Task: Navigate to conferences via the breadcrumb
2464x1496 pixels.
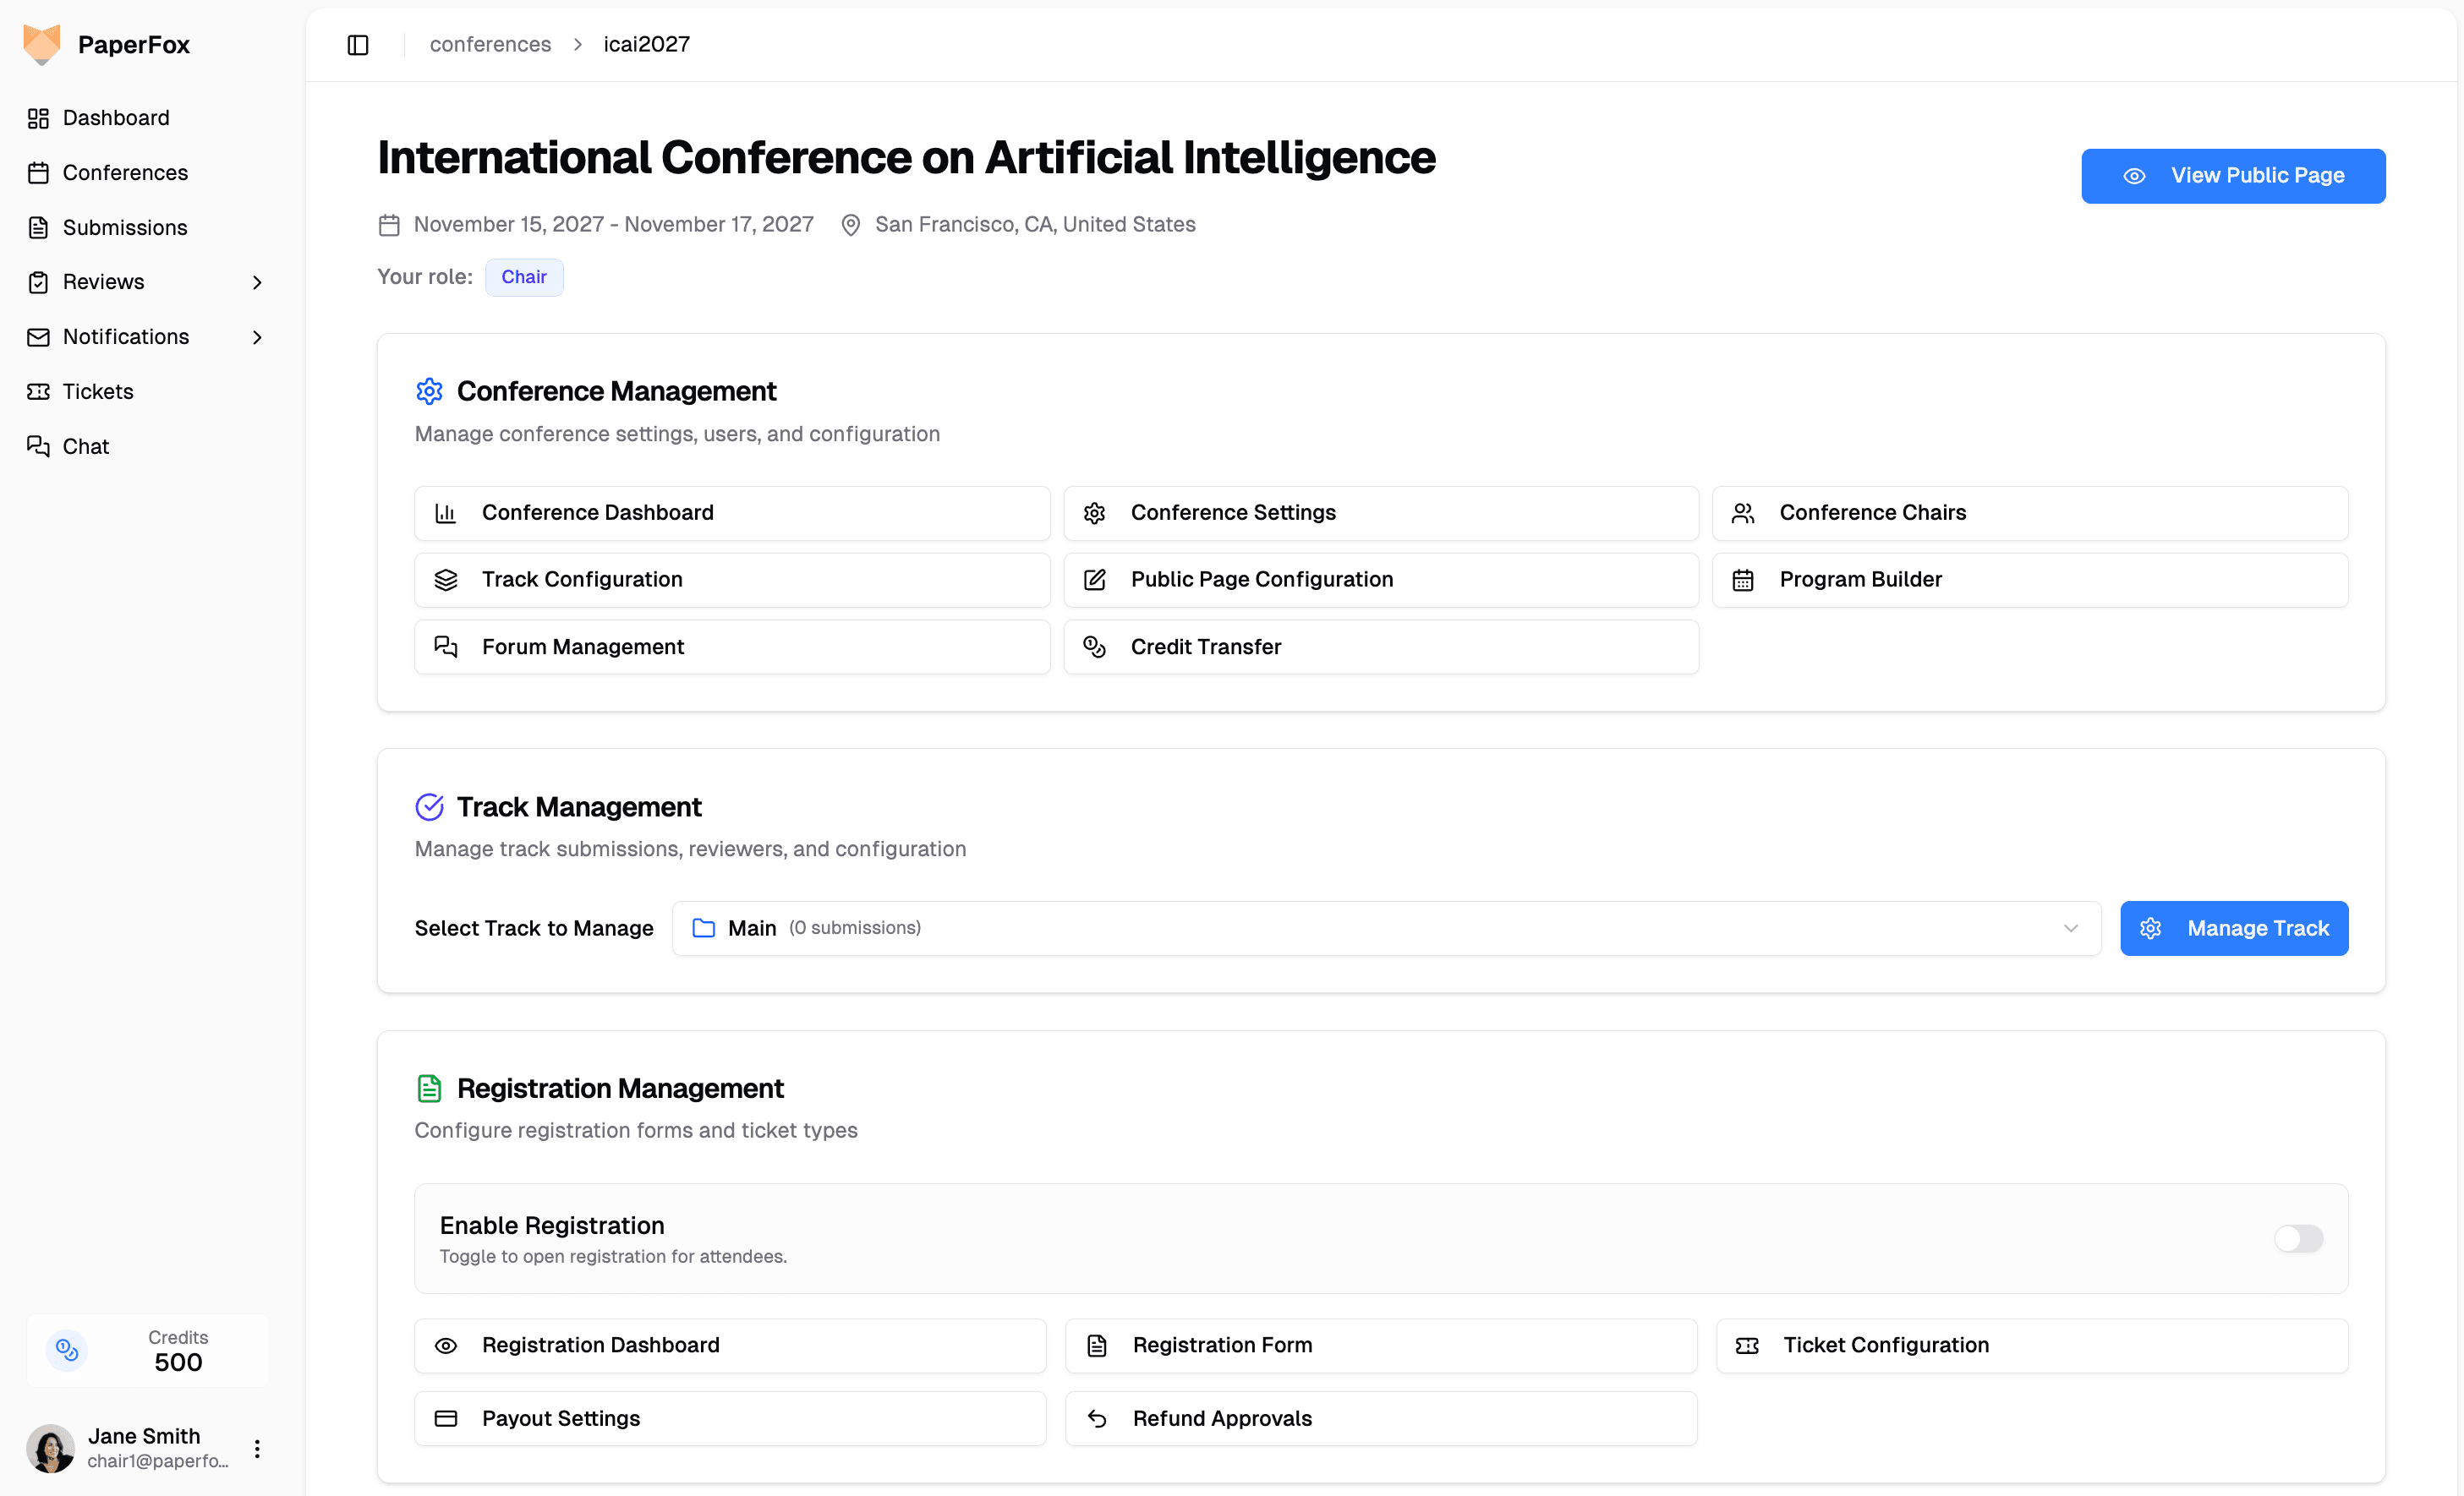Action: point(490,44)
